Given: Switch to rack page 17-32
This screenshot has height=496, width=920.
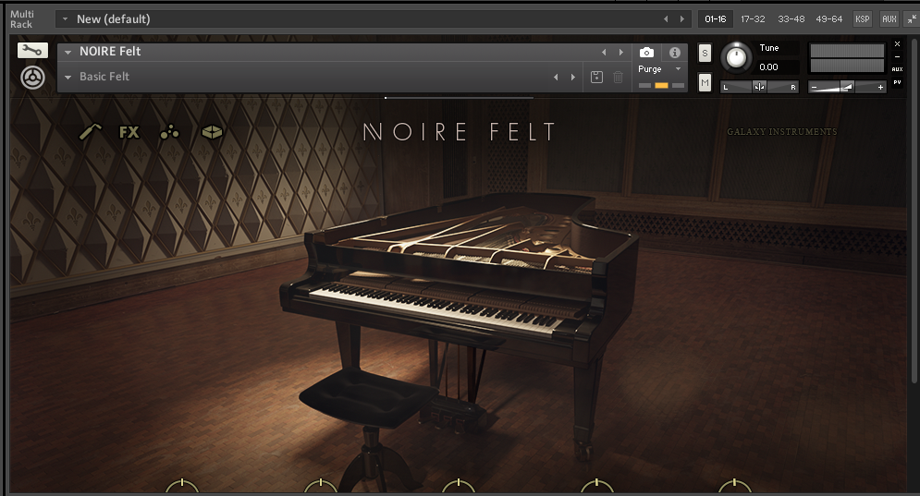Looking at the screenshot, I should 753,18.
